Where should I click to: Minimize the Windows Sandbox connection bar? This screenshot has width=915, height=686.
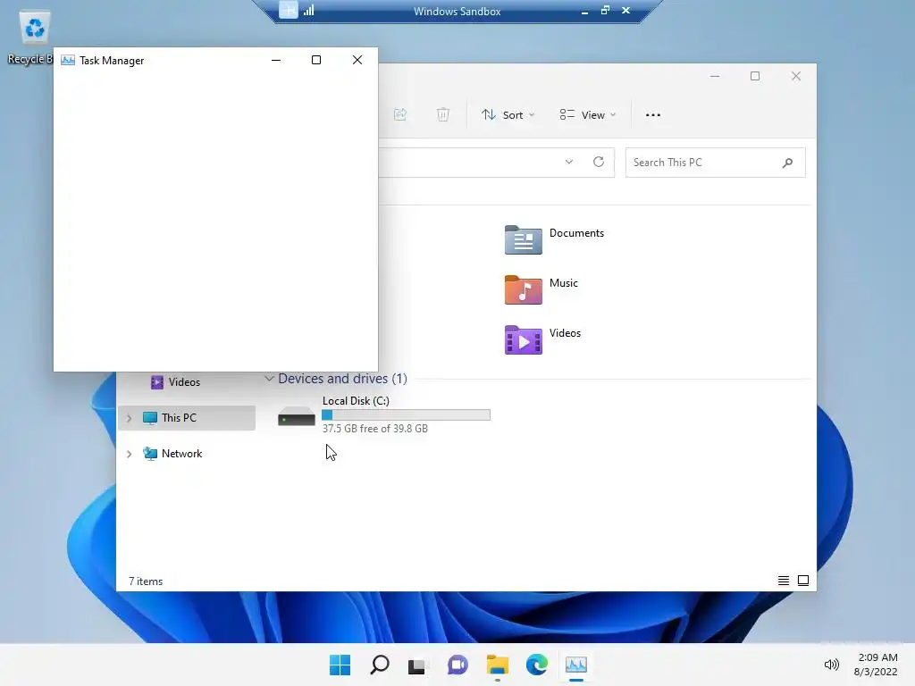pos(584,11)
